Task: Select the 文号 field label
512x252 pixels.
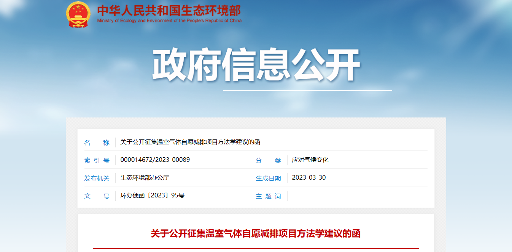Action: (97, 196)
